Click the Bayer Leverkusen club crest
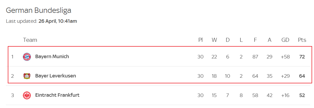 tap(27, 76)
